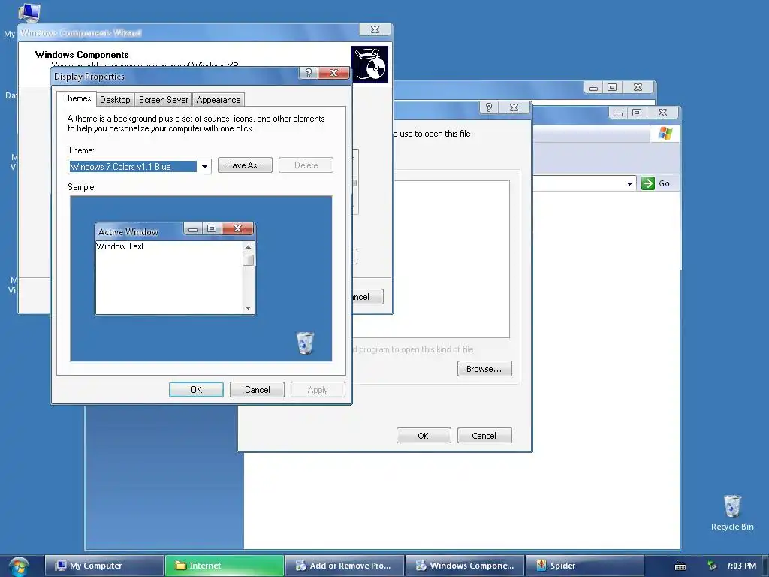Viewport: 769px width, 577px height.
Task: Select the Appearance tab
Action: 219,100
